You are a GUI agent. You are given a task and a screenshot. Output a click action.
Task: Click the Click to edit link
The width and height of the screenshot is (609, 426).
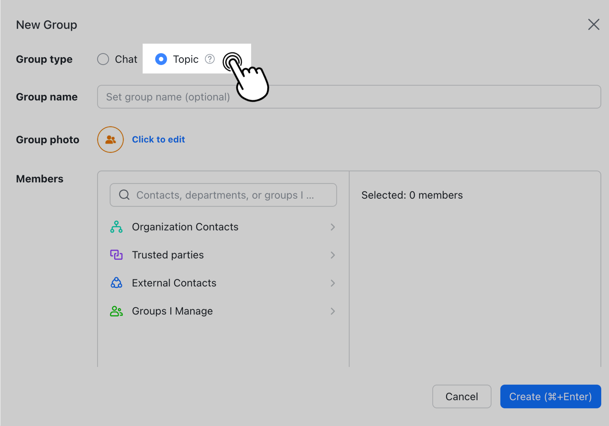(x=158, y=139)
